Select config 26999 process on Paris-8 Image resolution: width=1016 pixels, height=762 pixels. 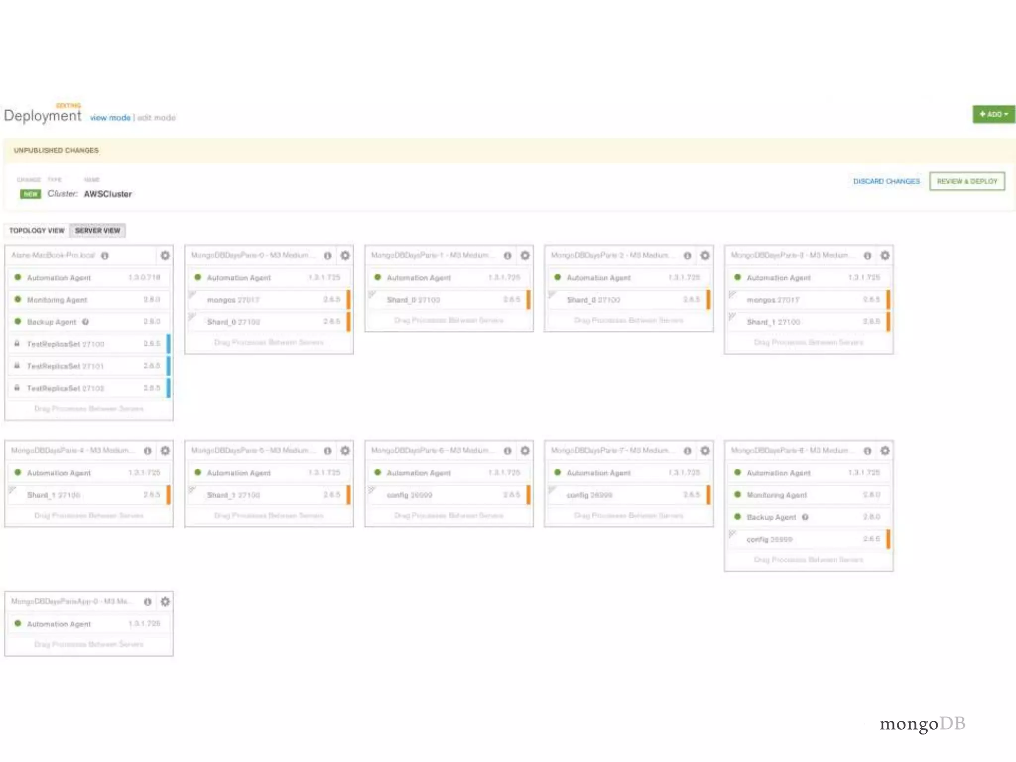point(809,539)
